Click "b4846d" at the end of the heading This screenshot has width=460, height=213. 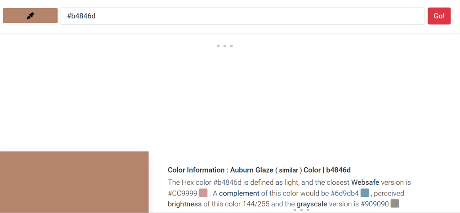pyautogui.click(x=338, y=170)
